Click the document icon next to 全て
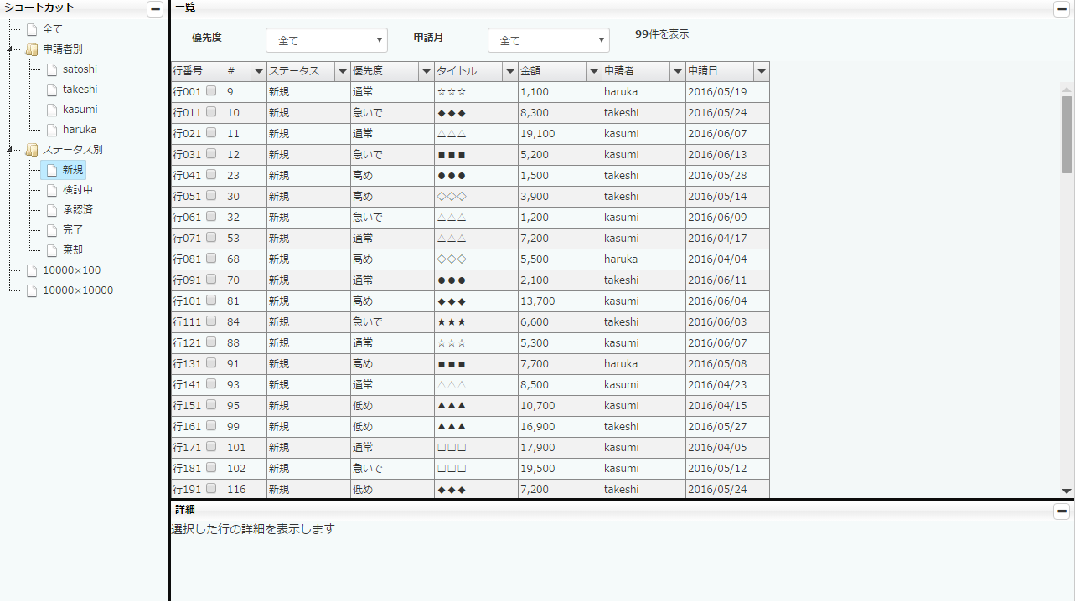1075x601 pixels. click(32, 29)
